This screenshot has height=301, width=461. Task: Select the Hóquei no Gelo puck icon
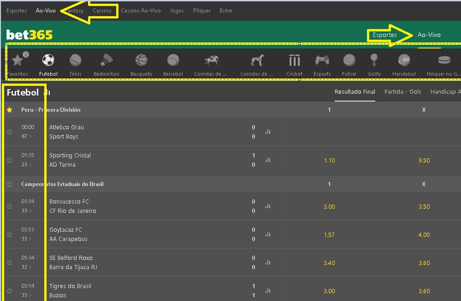[x=444, y=60]
